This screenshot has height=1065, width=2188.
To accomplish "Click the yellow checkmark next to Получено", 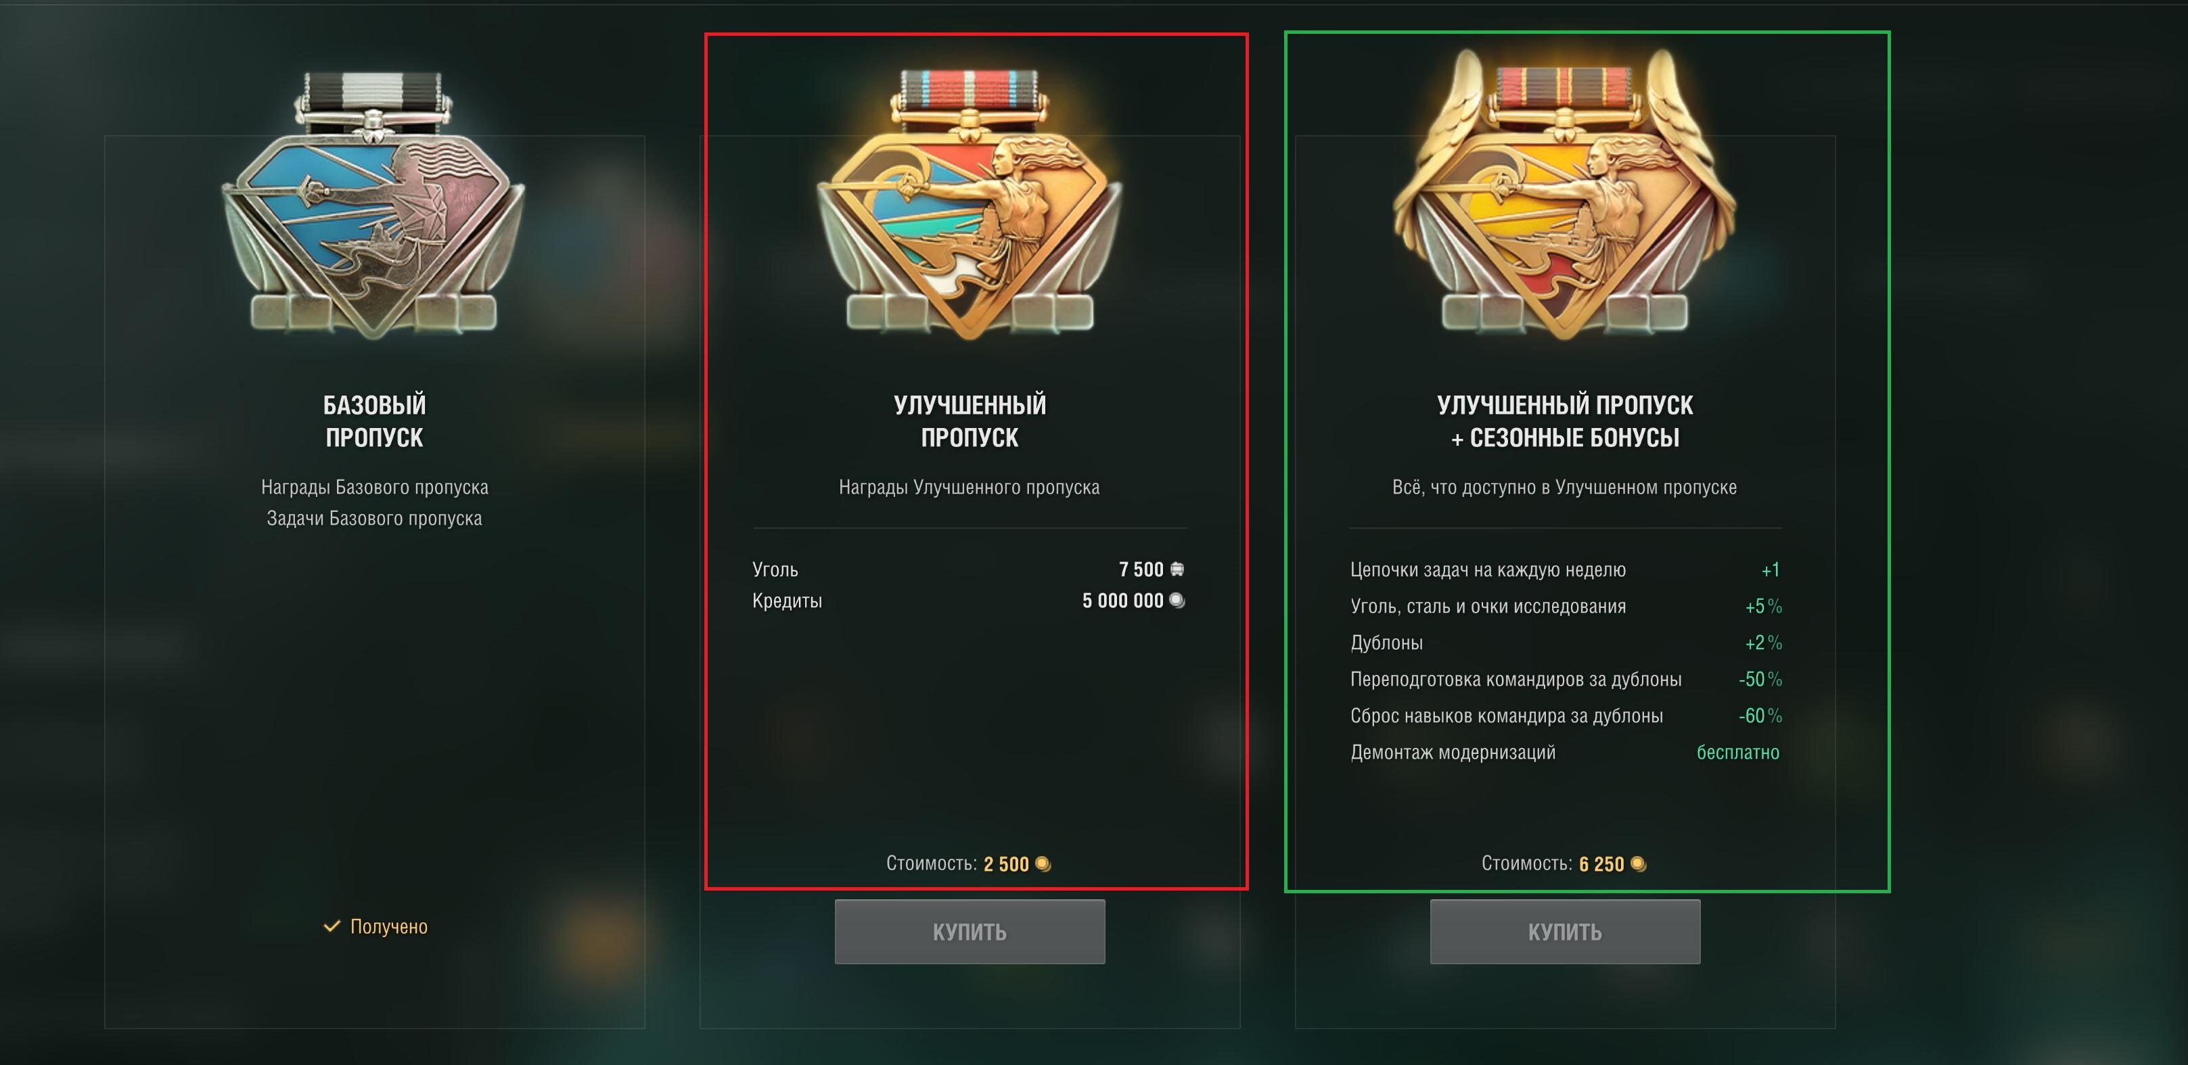I will [x=332, y=926].
